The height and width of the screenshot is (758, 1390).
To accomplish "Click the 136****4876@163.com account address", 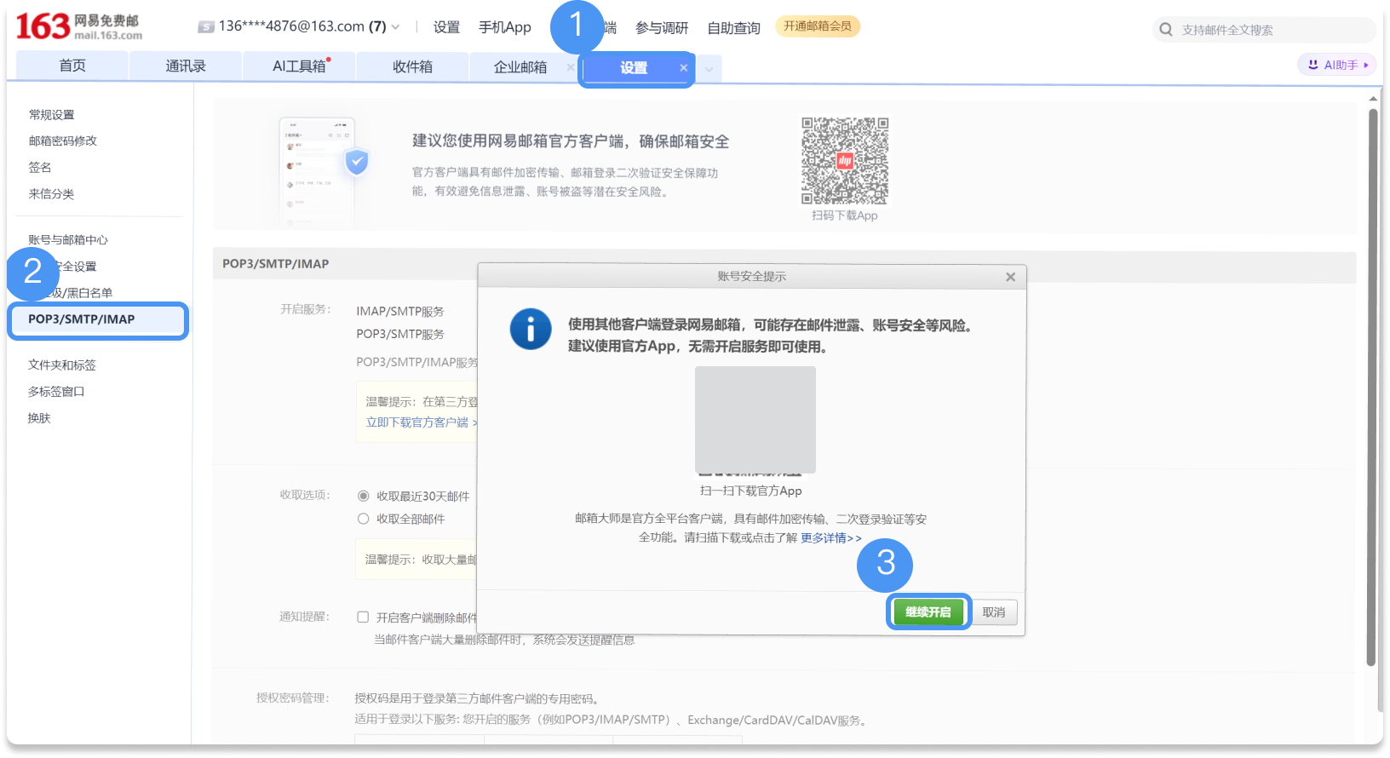I will [291, 26].
